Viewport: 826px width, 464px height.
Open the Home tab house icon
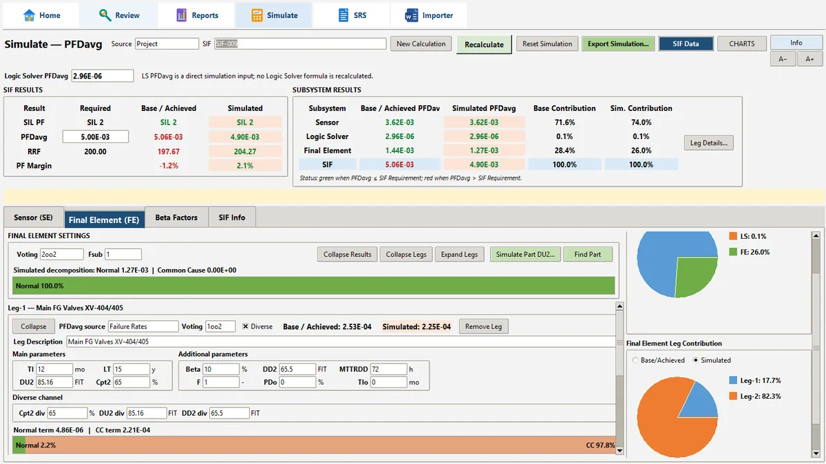29,15
